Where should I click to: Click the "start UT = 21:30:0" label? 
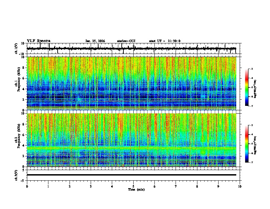point(165,41)
